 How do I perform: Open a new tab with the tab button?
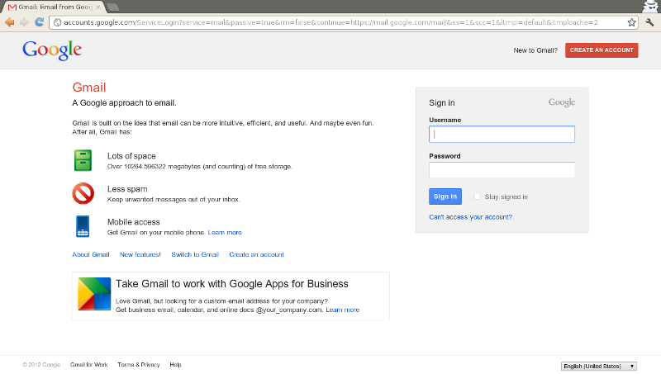click(x=113, y=7)
